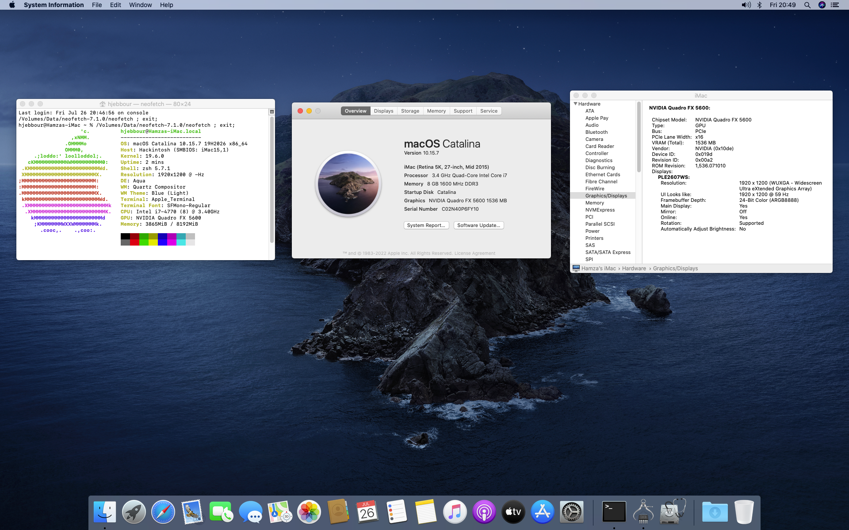This screenshot has width=849, height=530.
Task: Open the Window menu
Action: (x=140, y=5)
